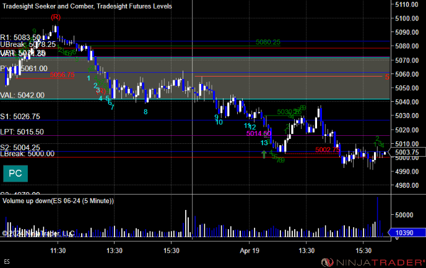Click the red (R) marker at chart top
426x268 pixels.
click(x=56, y=17)
